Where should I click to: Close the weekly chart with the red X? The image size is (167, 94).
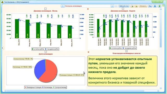tap(88, 9)
